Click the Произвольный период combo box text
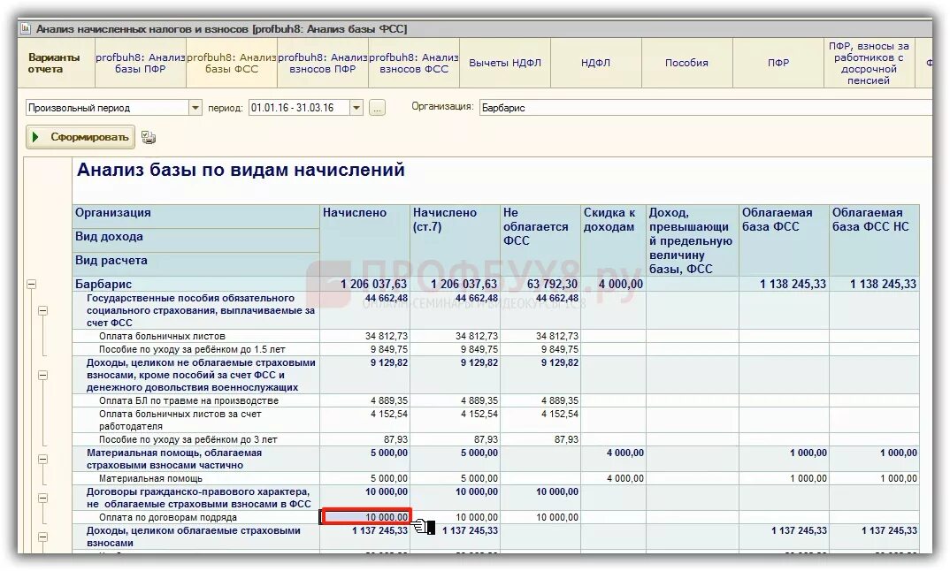Screen dimensions: 950x571 (80, 108)
